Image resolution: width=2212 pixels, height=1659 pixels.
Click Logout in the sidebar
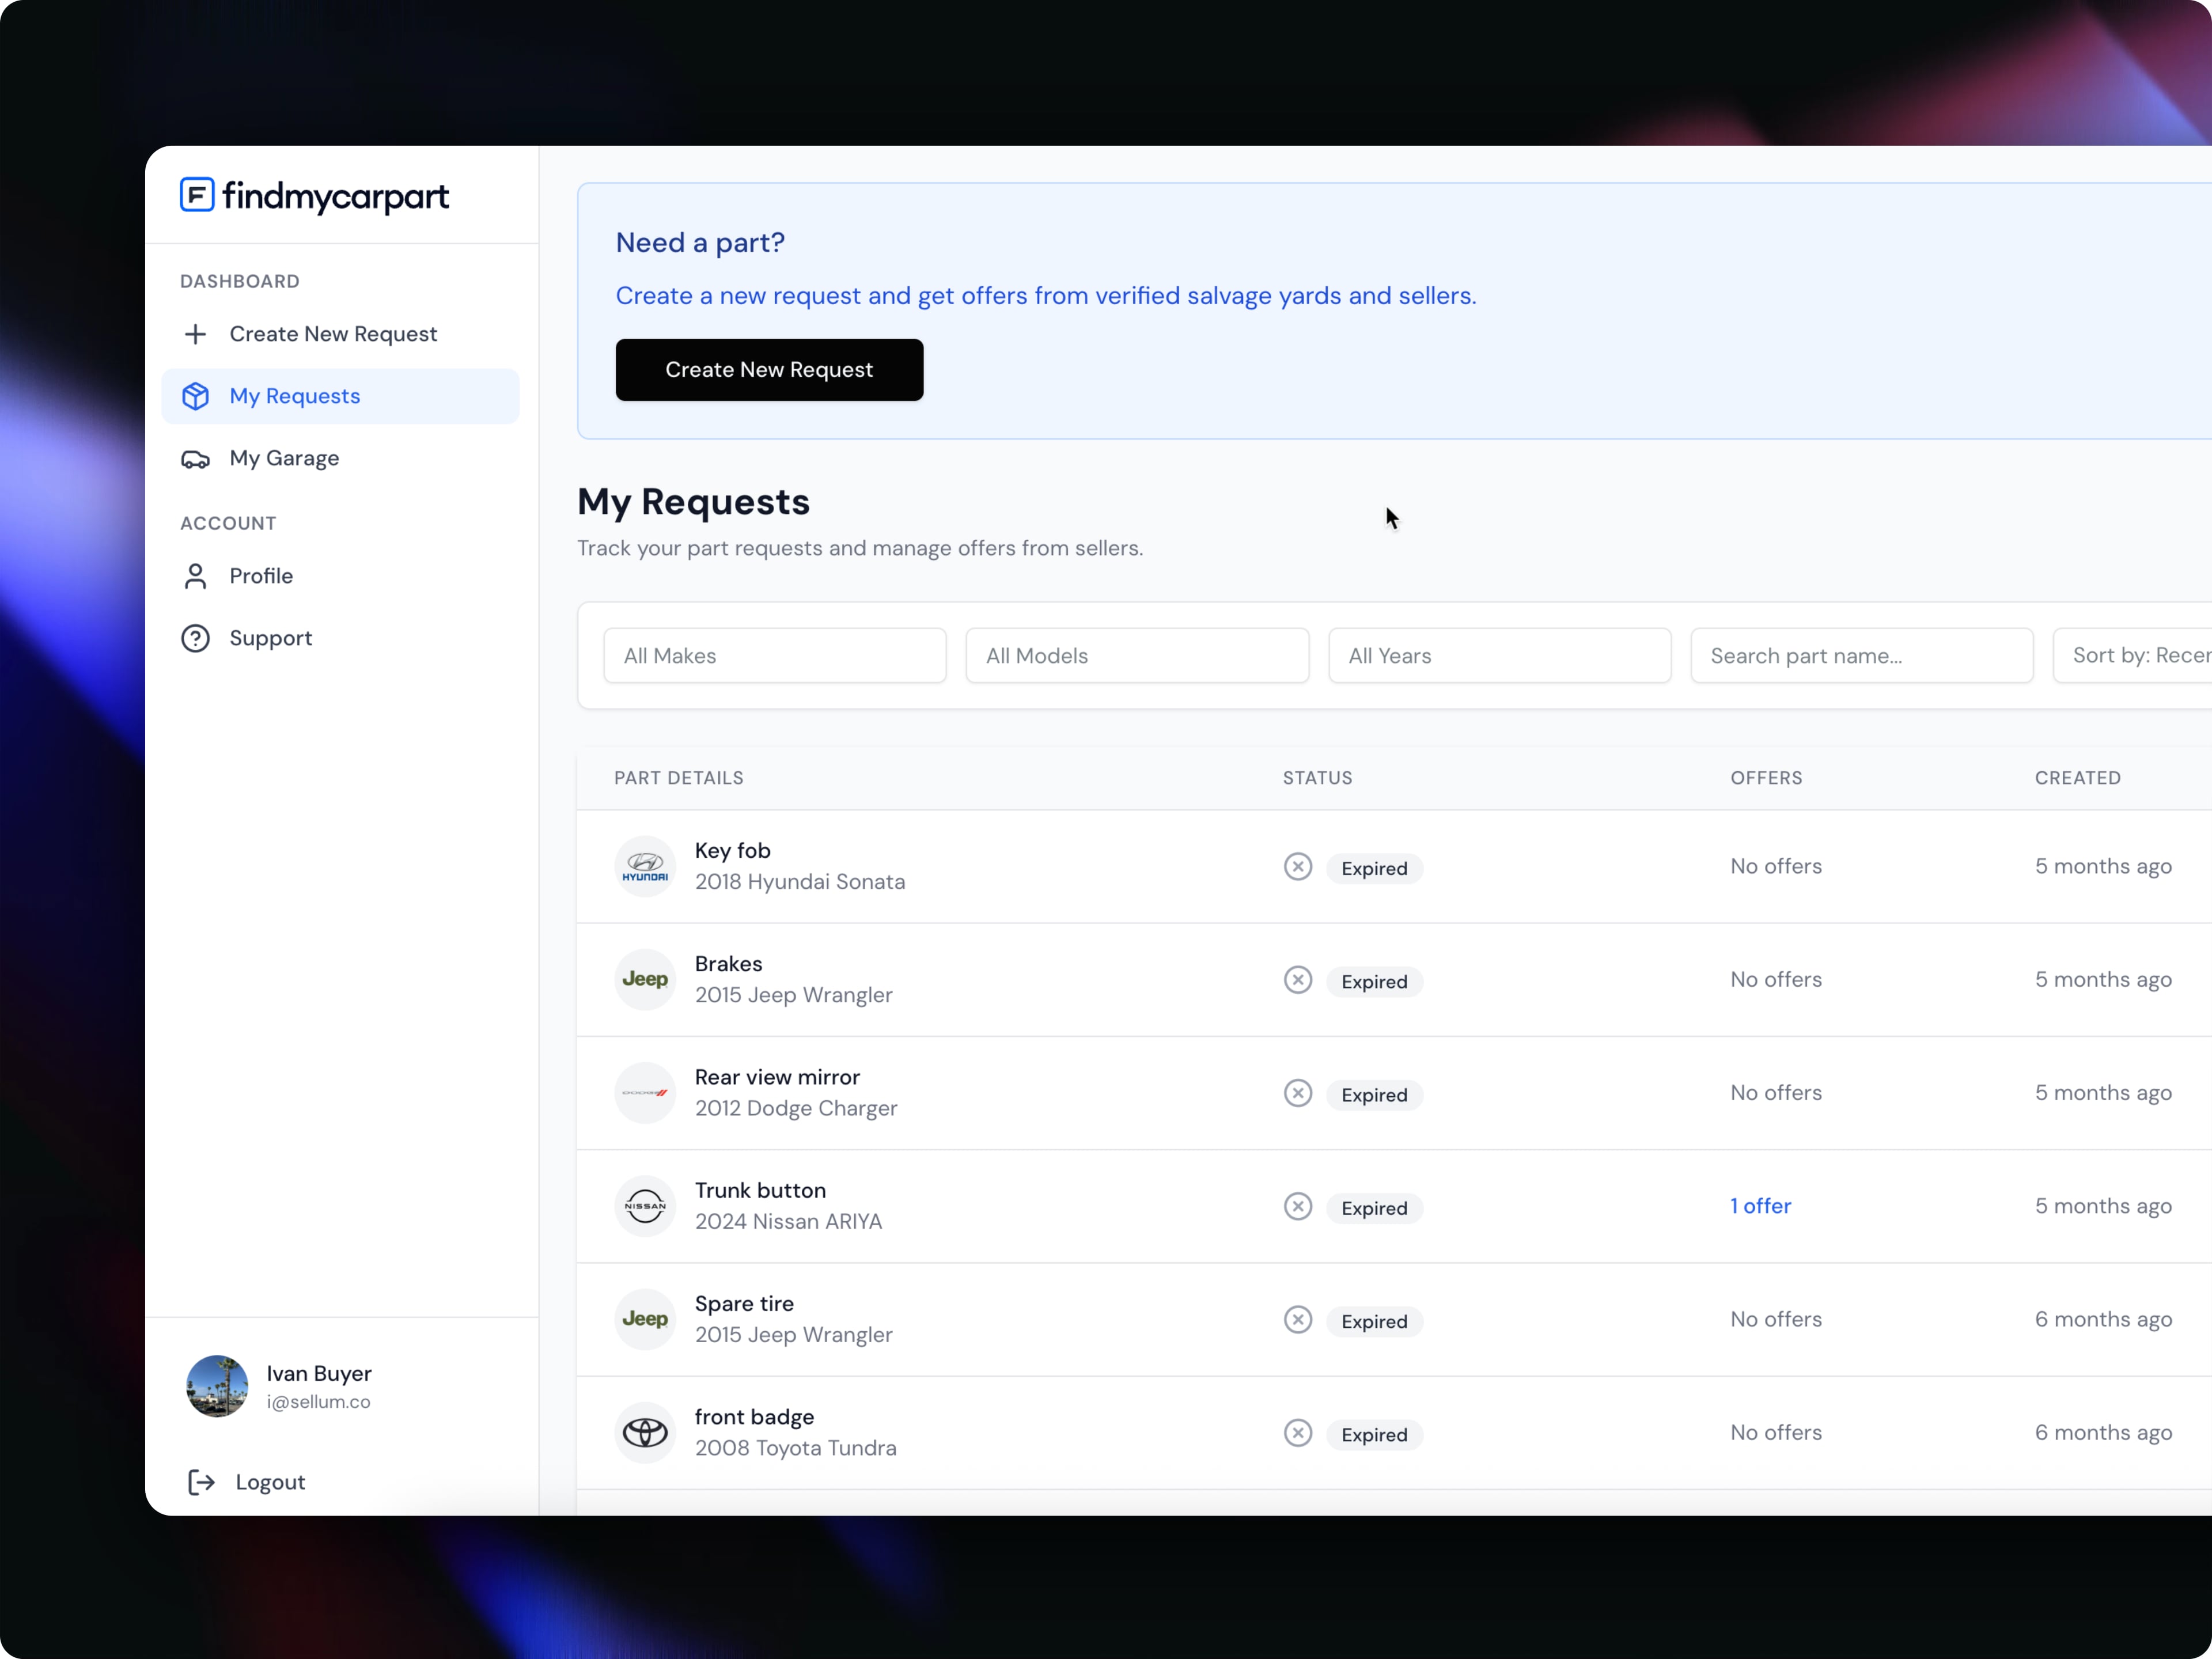tap(247, 1482)
